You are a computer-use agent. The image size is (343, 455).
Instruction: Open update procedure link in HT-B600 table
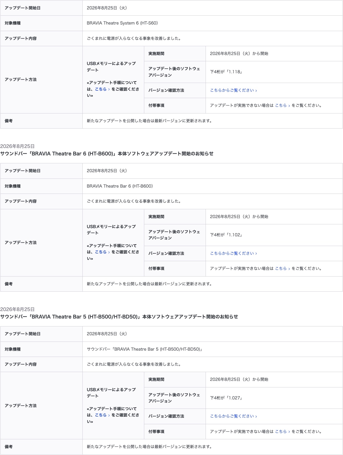(x=102, y=252)
